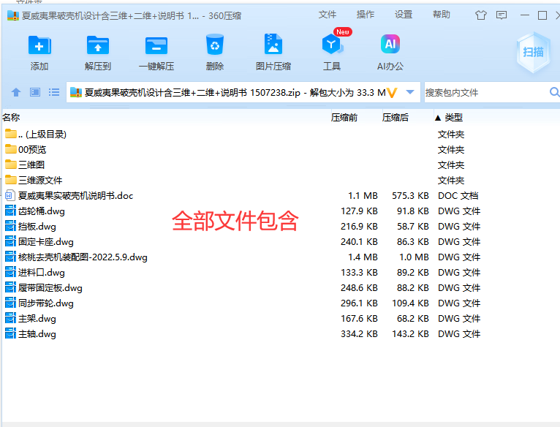Viewport: 560px width, 427px height.
Task: Click the search magnifier icon
Action: click(554, 92)
